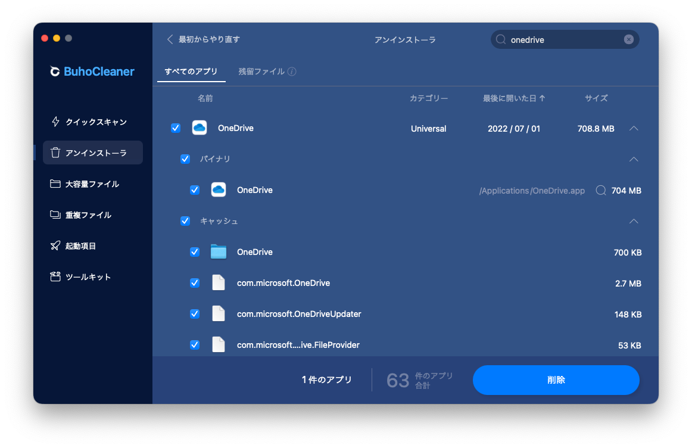Viewport: 692px width, 448px height.
Task: Click the OneDrive binary app icon
Action: pos(219,190)
